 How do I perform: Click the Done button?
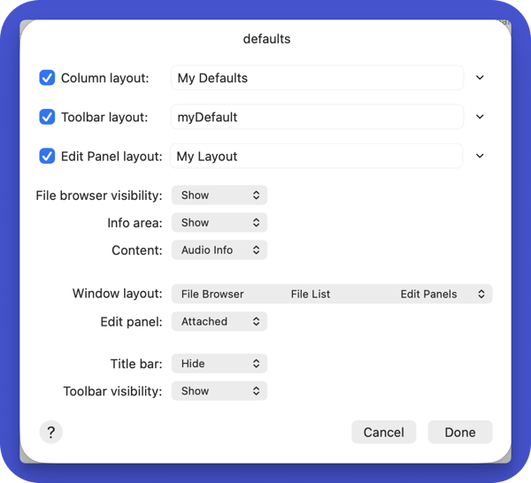click(460, 433)
